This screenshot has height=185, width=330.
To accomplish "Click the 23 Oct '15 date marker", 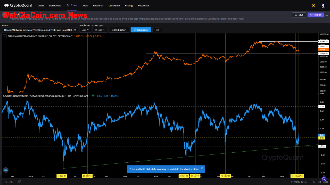I will point(87,176).
